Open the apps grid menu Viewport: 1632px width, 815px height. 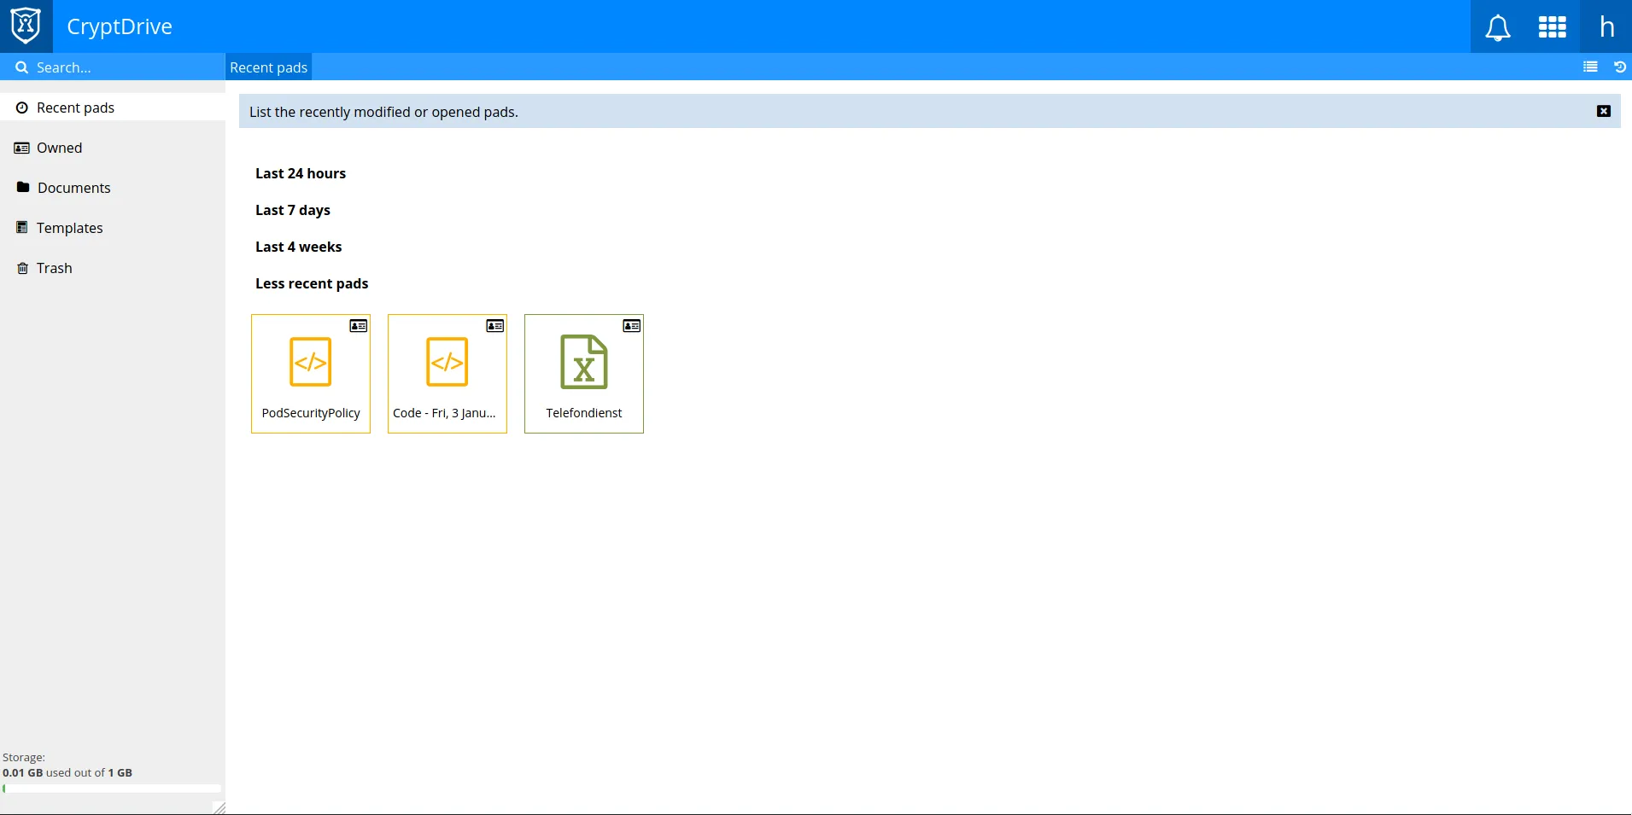point(1553,27)
